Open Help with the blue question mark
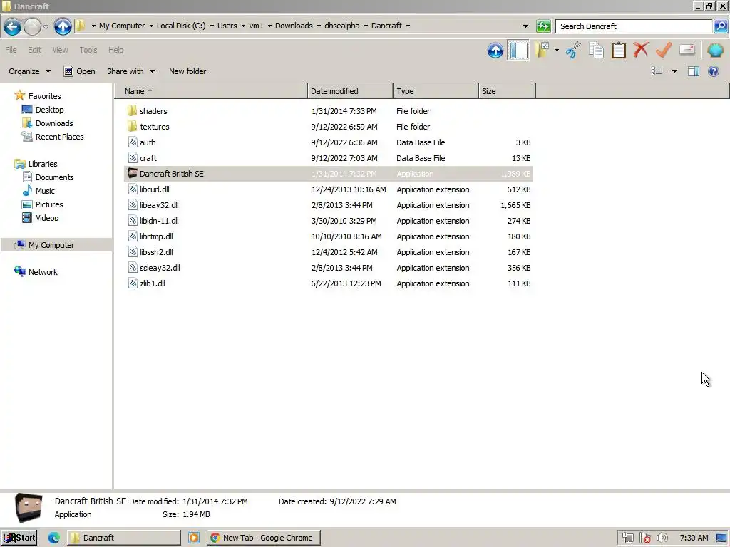Screen dimensions: 730x547 713,71
